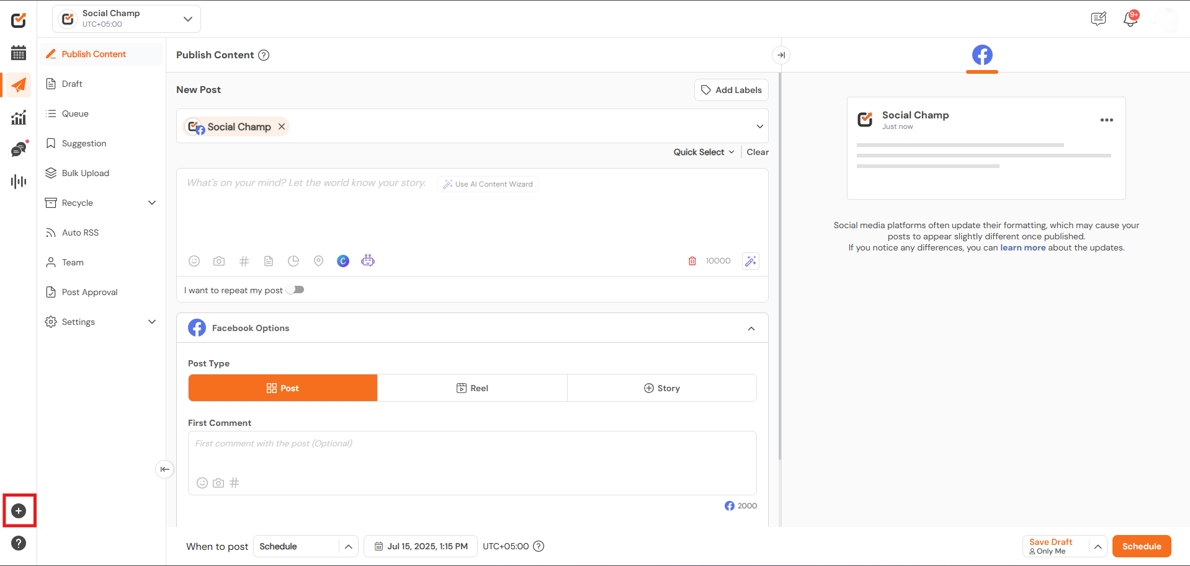Open the date and time picker
The height and width of the screenshot is (566, 1190).
(x=421, y=546)
